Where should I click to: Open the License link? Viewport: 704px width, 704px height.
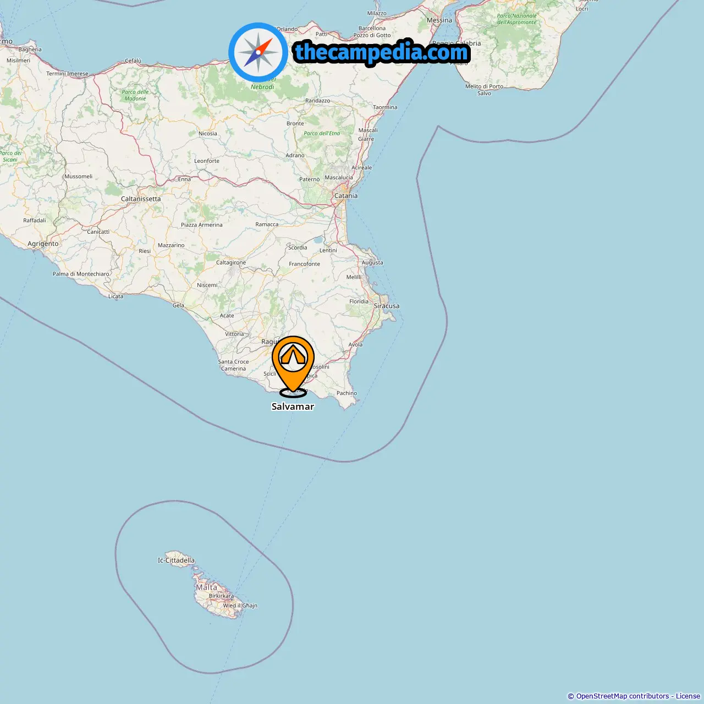coord(688,696)
